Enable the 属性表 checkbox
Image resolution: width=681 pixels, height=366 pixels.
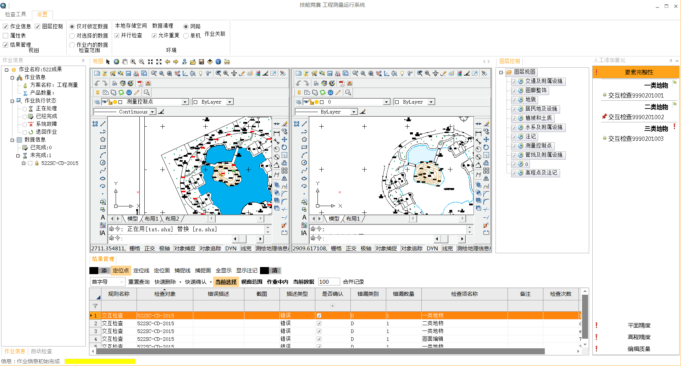[x=6, y=36]
